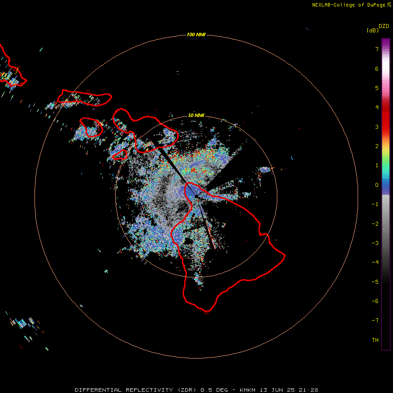Select the -3 value on the scale
Viewport: 393px width, 393px height.
click(375, 243)
